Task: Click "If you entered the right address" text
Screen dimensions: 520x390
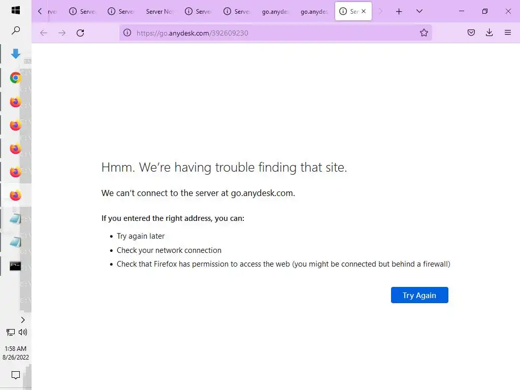Action: [173, 218]
